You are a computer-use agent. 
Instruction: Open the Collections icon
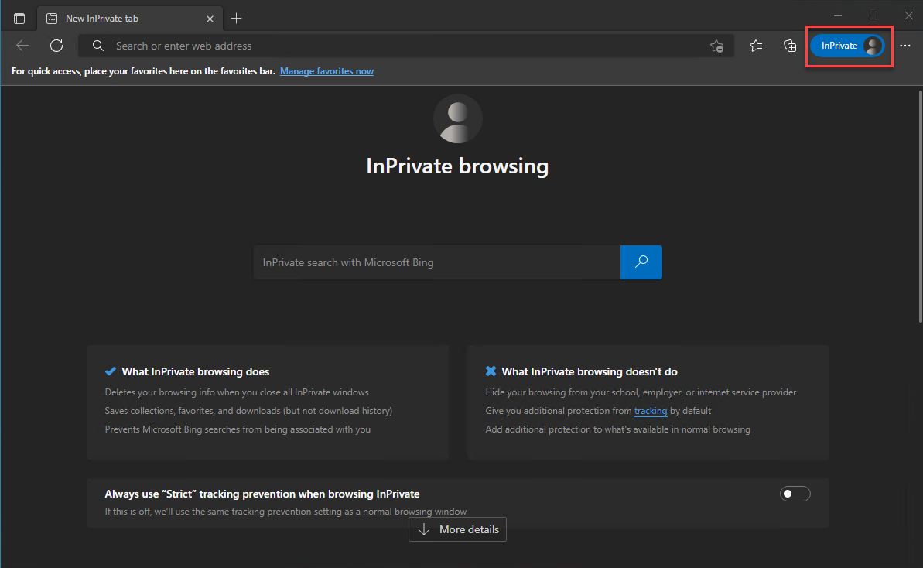click(790, 46)
